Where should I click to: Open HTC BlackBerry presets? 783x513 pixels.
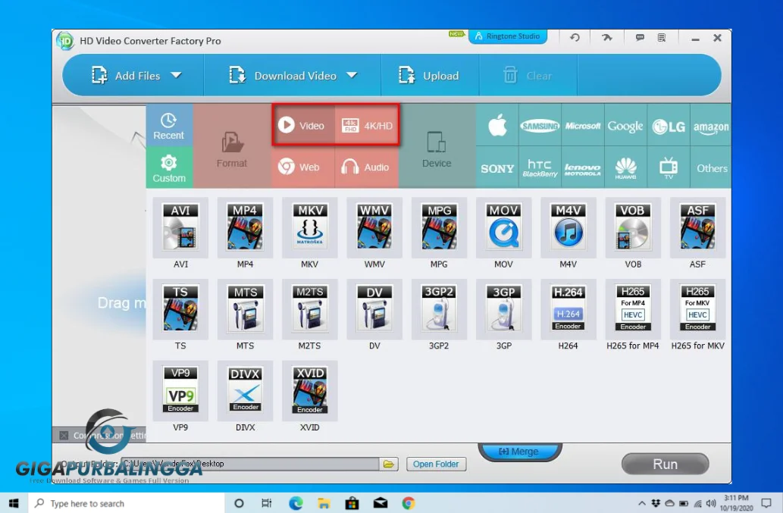pos(540,167)
